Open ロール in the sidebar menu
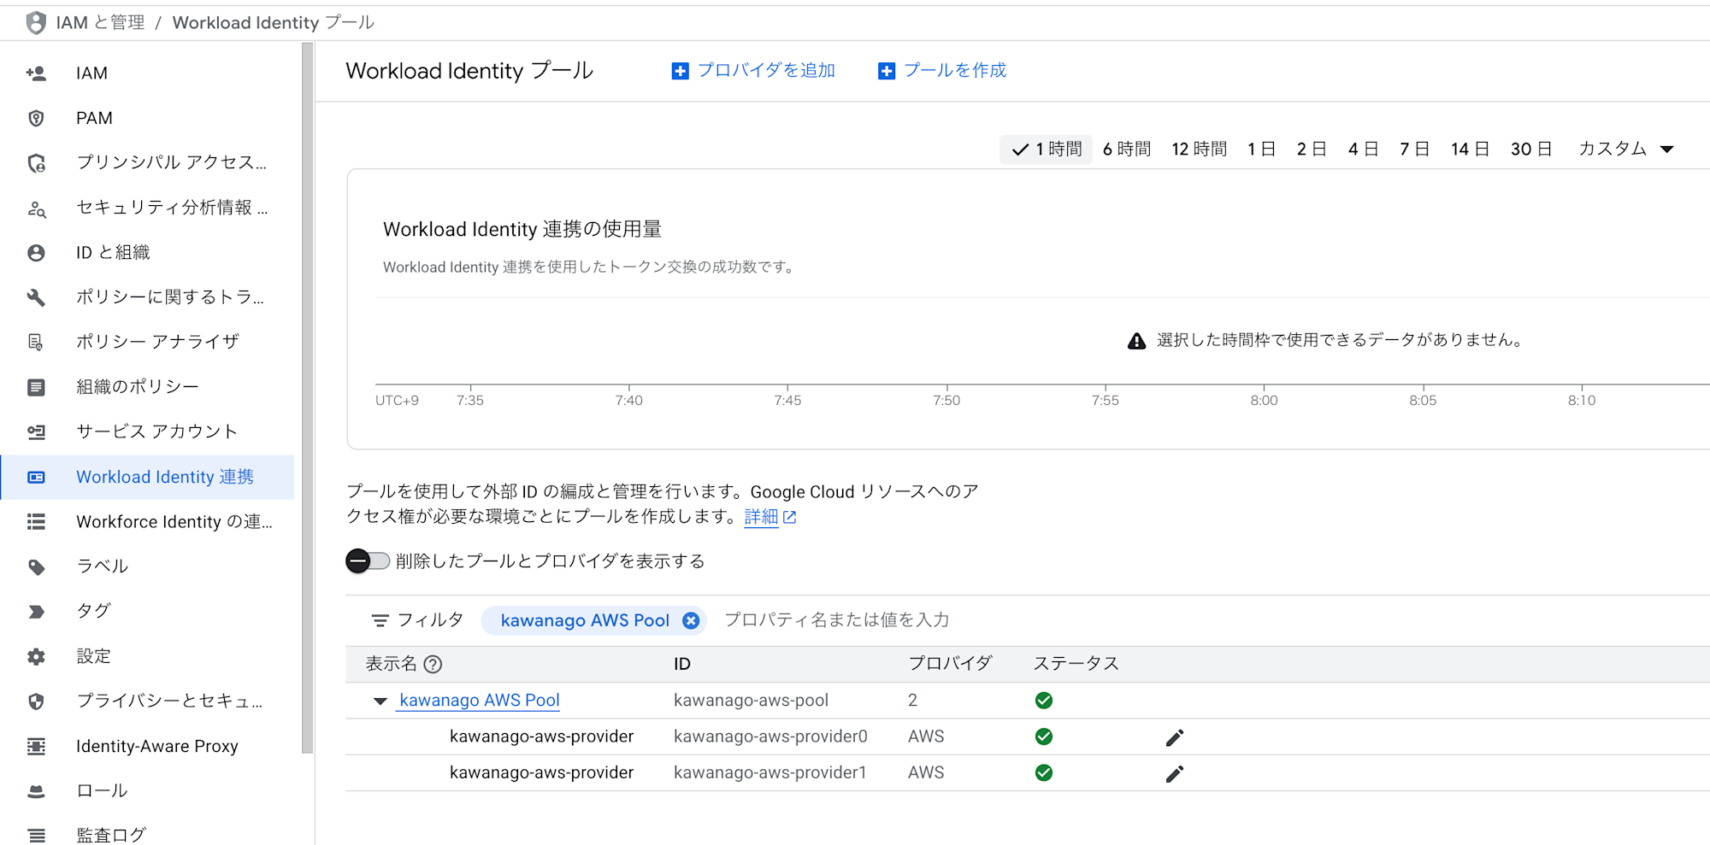 pos(102,791)
